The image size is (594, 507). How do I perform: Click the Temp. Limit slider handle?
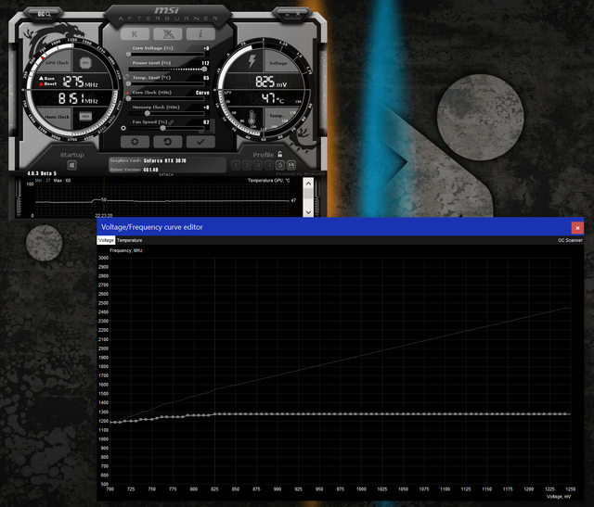point(128,84)
